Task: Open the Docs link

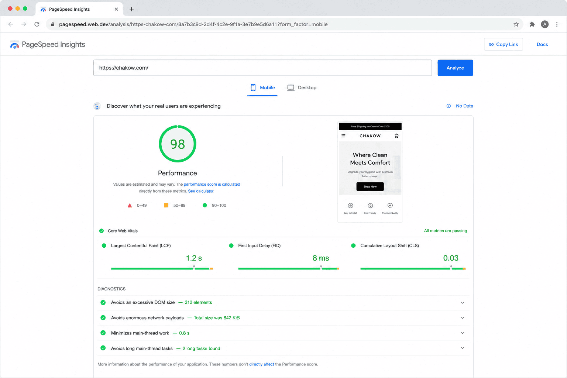Action: (542, 44)
